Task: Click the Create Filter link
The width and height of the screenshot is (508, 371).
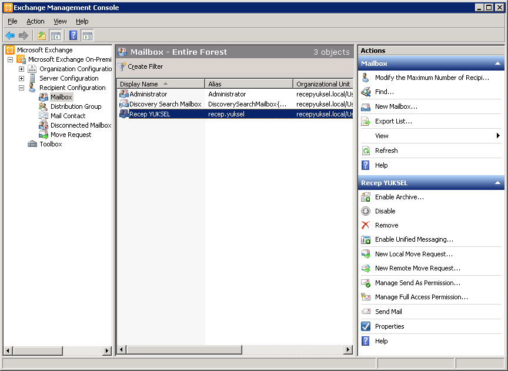Action: coord(145,66)
